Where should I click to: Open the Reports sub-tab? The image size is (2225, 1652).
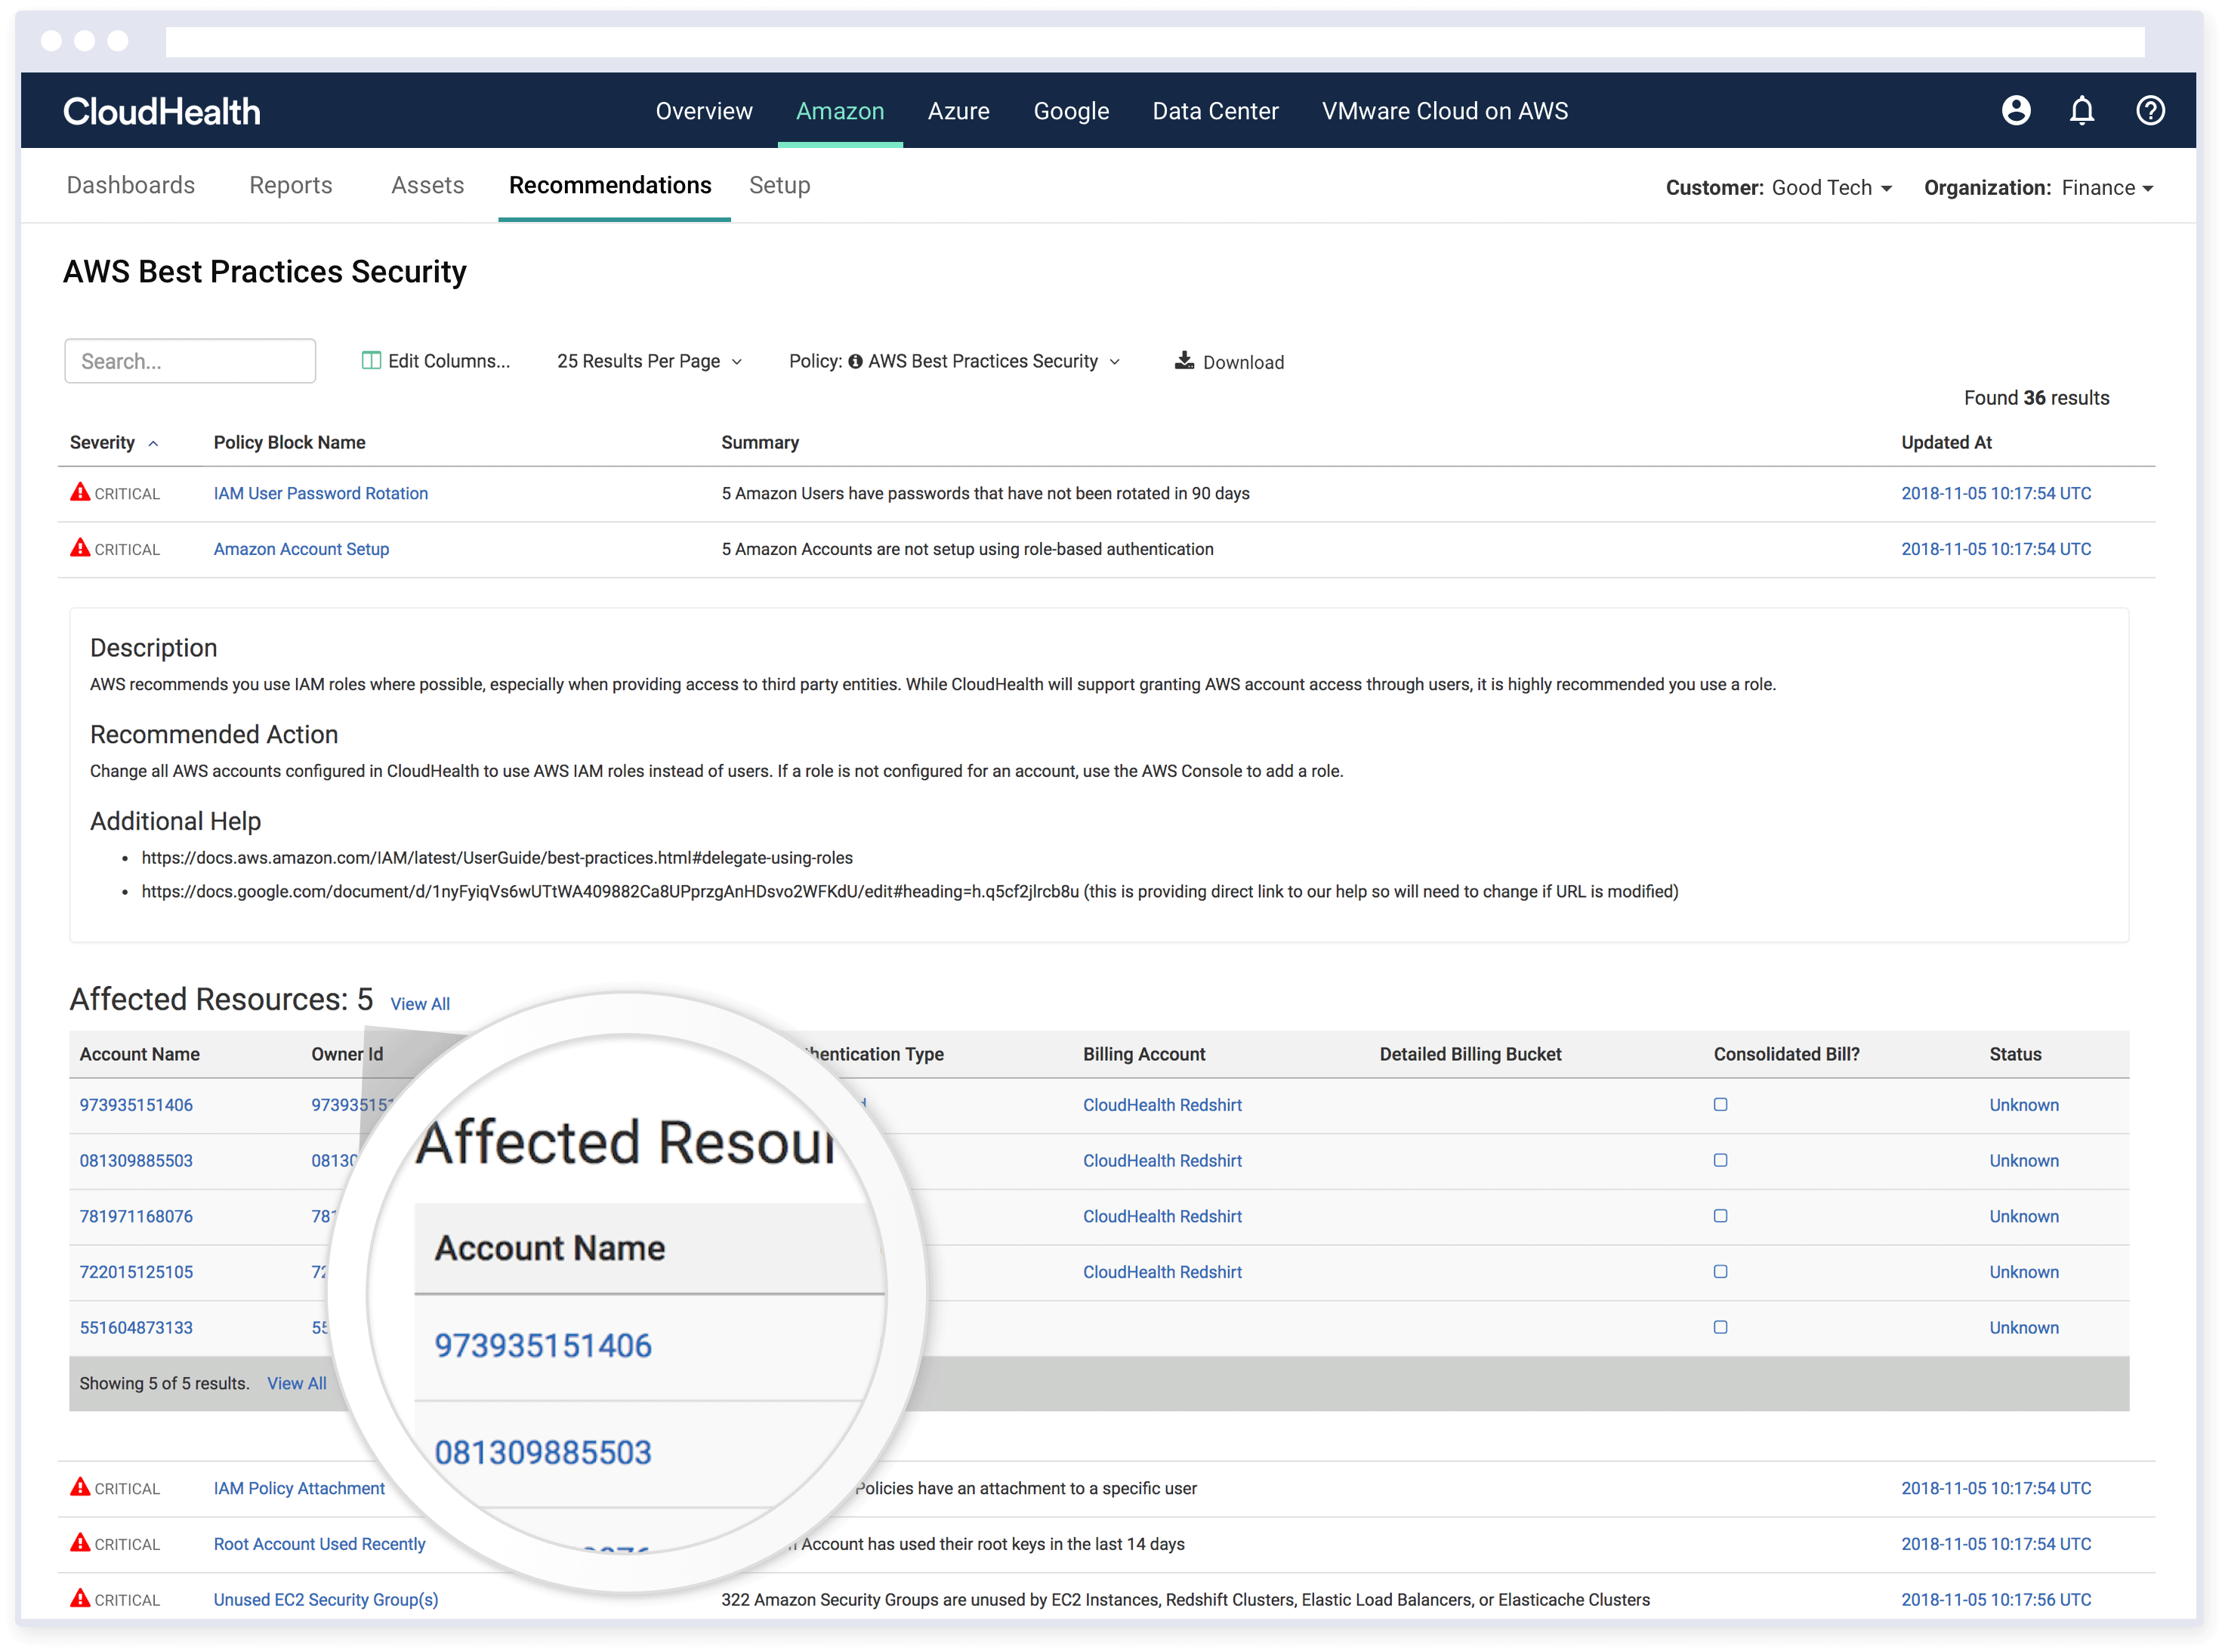coord(290,185)
